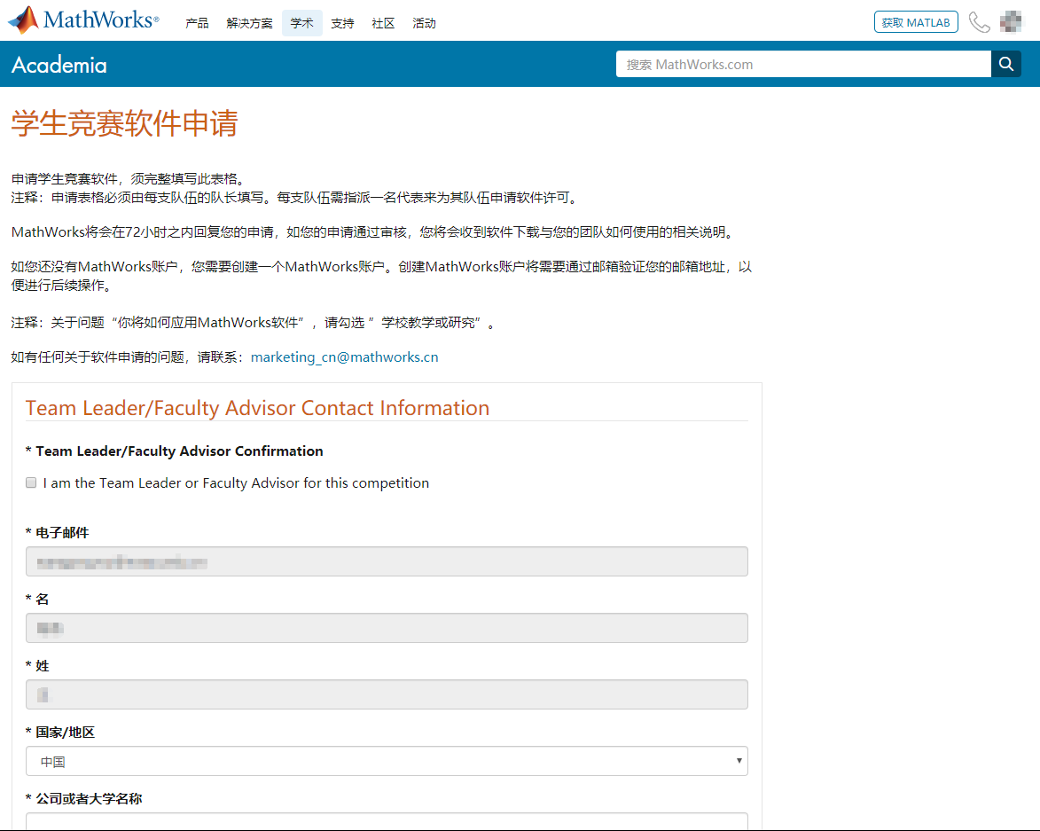Click the 姓 input field
The height and width of the screenshot is (831, 1040).
click(x=387, y=694)
